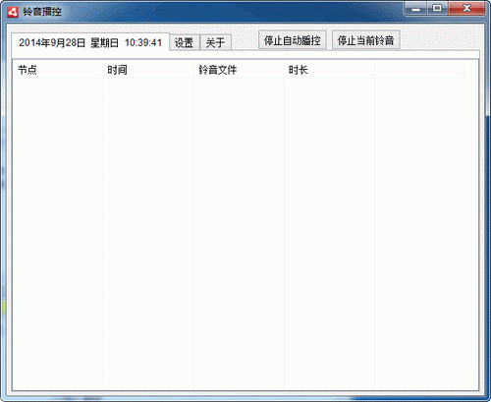Click the 时长 column header

(x=329, y=70)
